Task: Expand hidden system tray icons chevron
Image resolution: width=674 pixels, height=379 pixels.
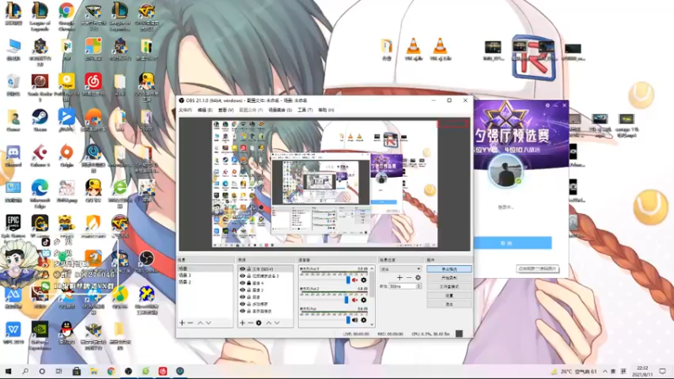Action: click(x=605, y=371)
